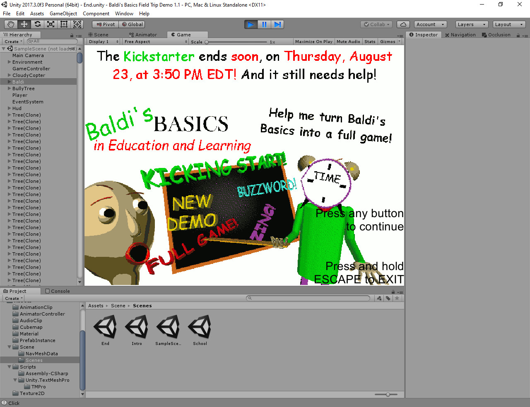The image size is (530, 407).
Task: Open Unity Cloud services panel
Action: 403,24
